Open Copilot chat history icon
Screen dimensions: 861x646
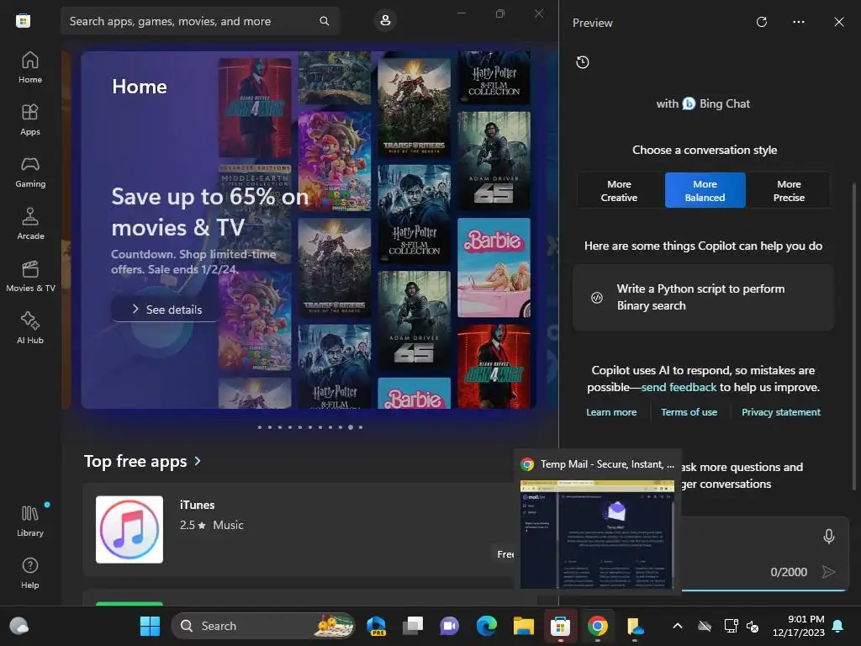pyautogui.click(x=583, y=62)
